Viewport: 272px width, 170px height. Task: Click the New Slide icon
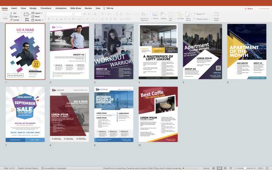27,16
